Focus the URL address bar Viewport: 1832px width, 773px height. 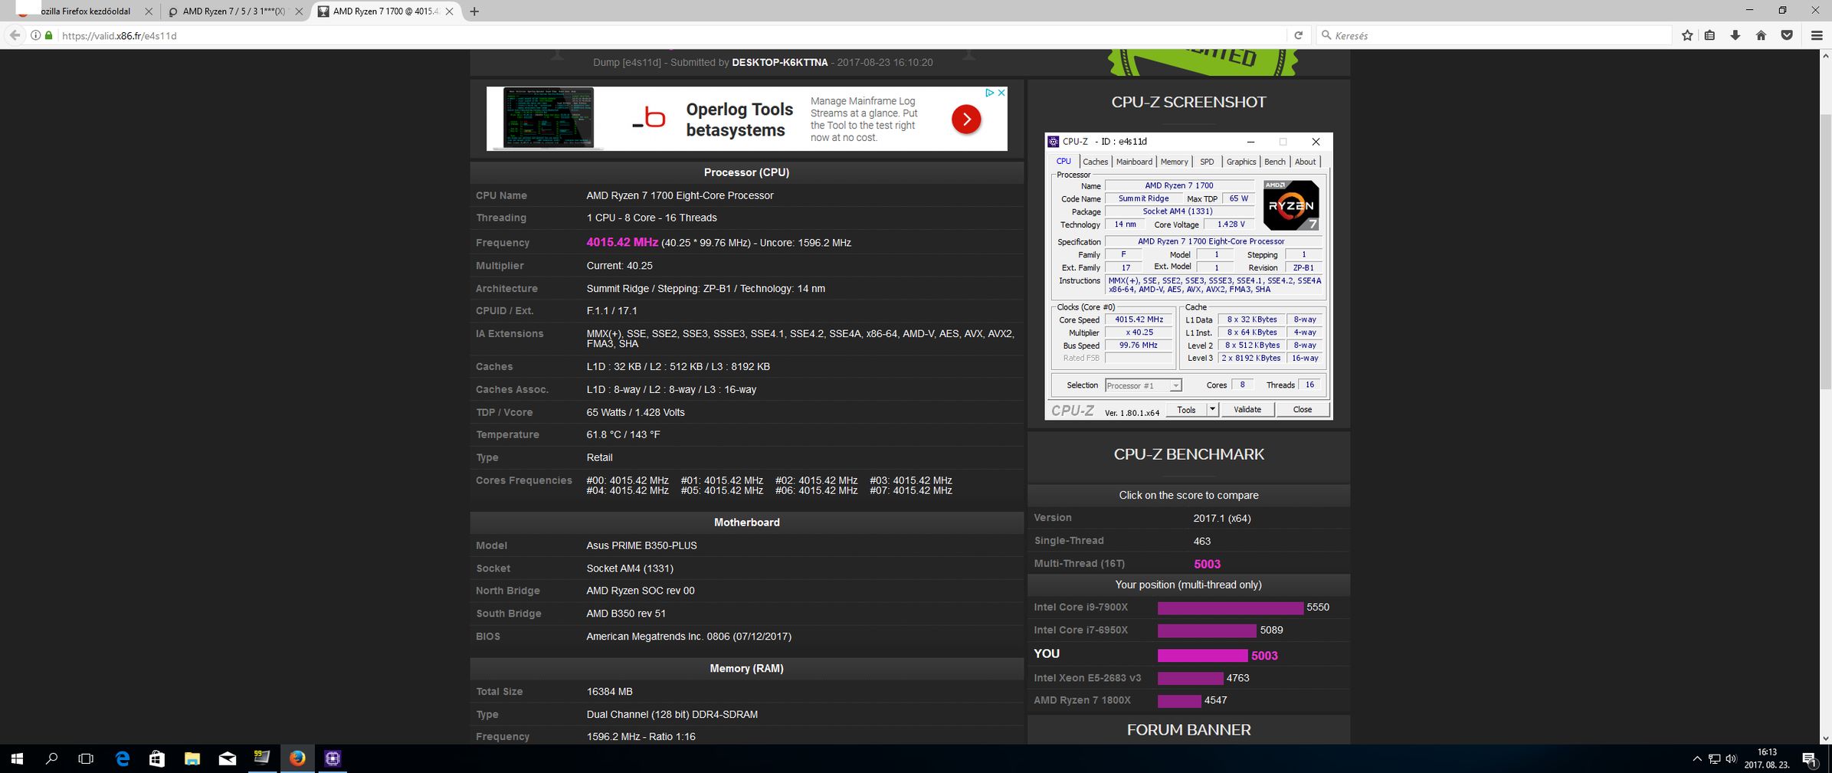click(x=667, y=35)
